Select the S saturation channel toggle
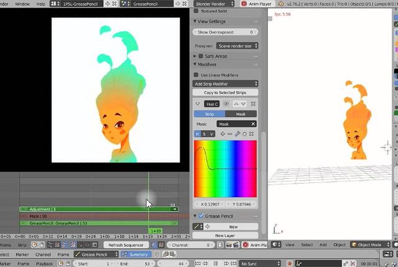The height and width of the screenshot is (267, 398). pos(205,134)
